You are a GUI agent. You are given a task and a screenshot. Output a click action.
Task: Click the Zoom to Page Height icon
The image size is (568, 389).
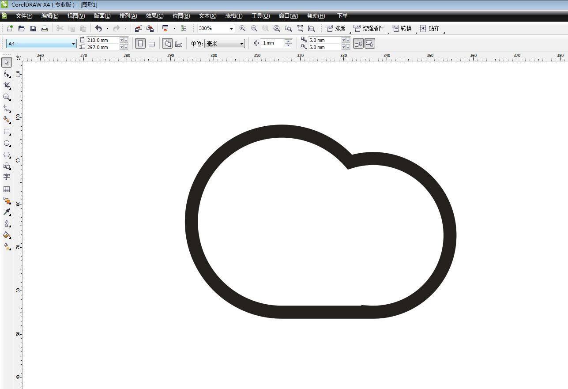pos(312,28)
